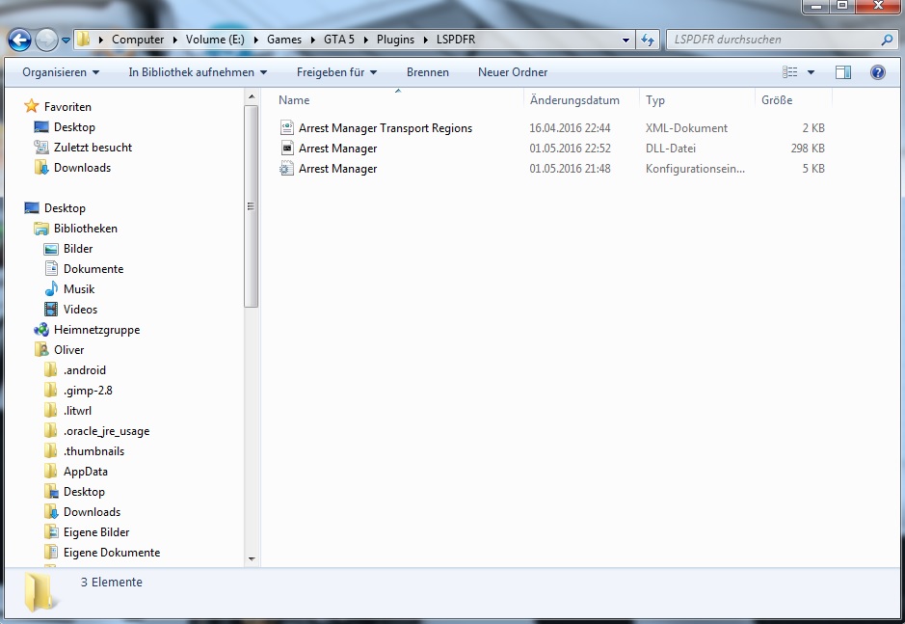Open the .thumbnails folder

click(93, 451)
